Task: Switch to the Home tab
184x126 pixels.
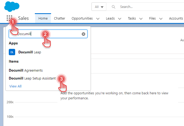Action: click(x=43, y=18)
